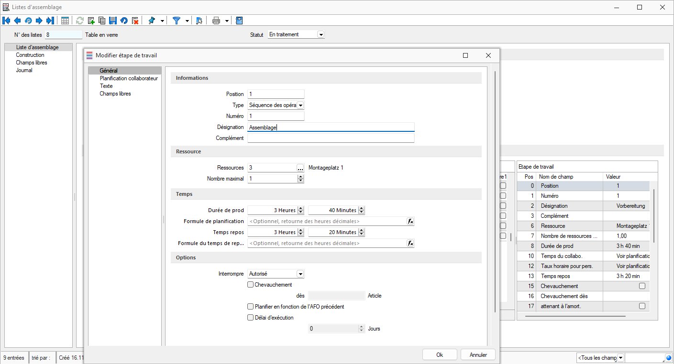Viewport: 674px width, 364px height.
Task: Expand the Interrompre dropdown
Action: [300, 274]
